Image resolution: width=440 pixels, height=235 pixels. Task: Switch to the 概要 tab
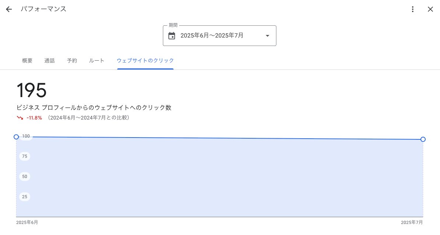tap(27, 61)
